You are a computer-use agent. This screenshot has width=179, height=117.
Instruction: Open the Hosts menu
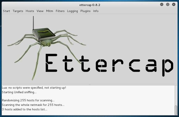click(x=30, y=11)
